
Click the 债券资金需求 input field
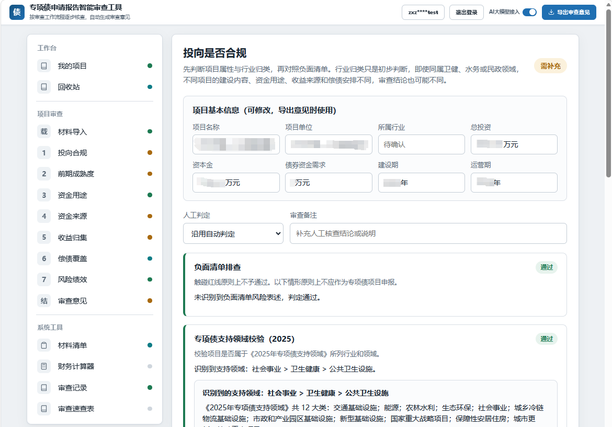point(328,183)
